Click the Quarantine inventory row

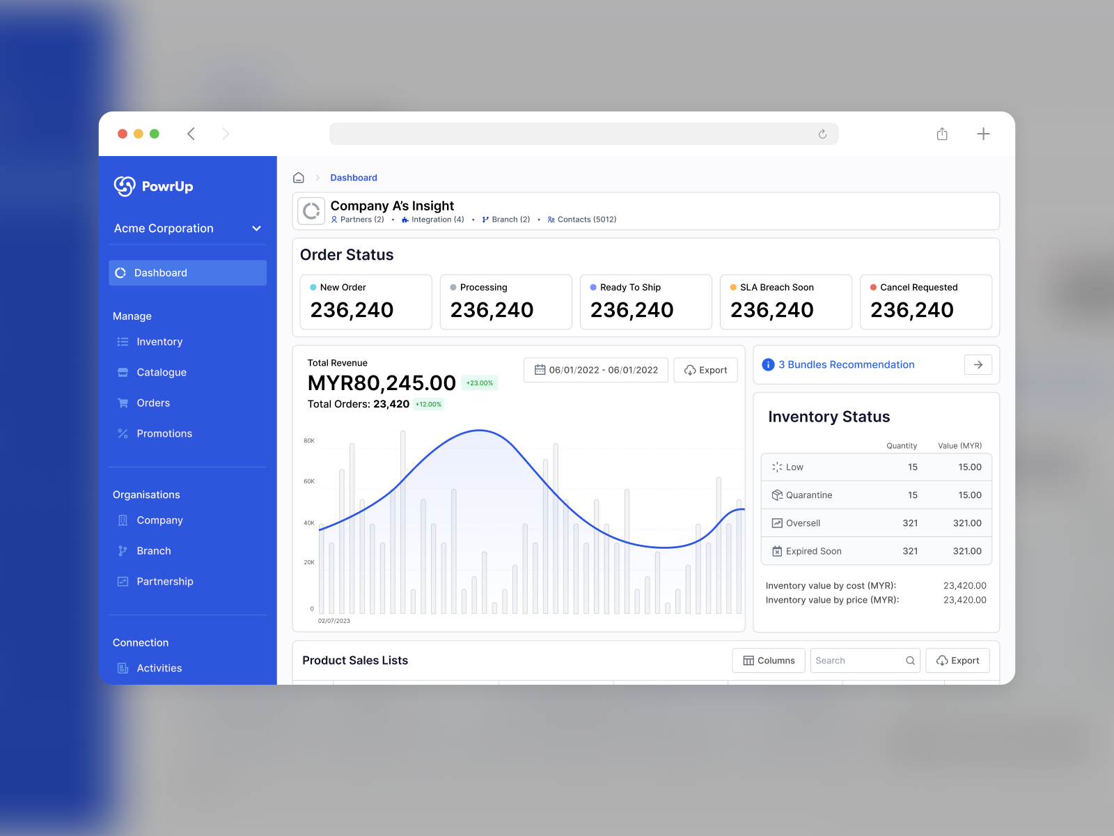click(877, 495)
